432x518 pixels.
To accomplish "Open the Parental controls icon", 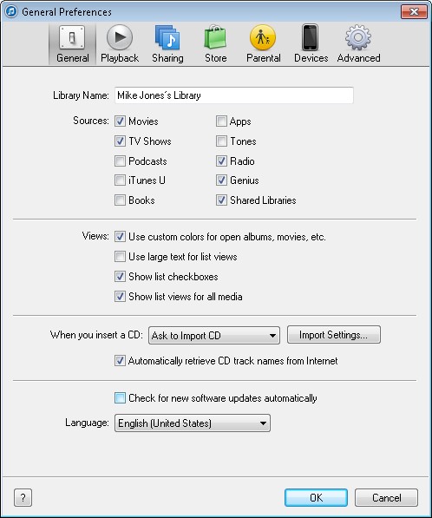I will (263, 37).
